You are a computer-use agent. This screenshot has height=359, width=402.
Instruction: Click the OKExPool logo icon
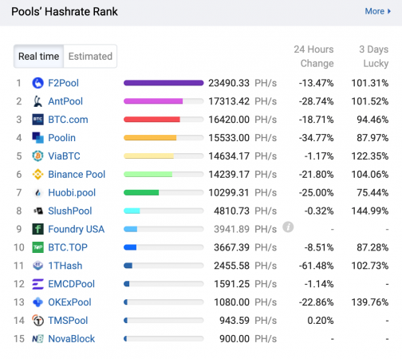point(37,302)
